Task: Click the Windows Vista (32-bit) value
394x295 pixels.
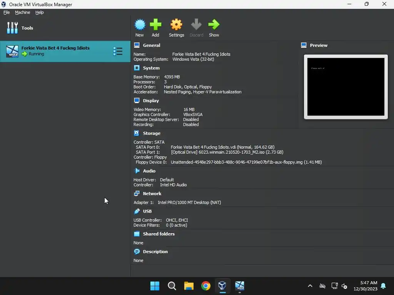Action: pos(193,59)
